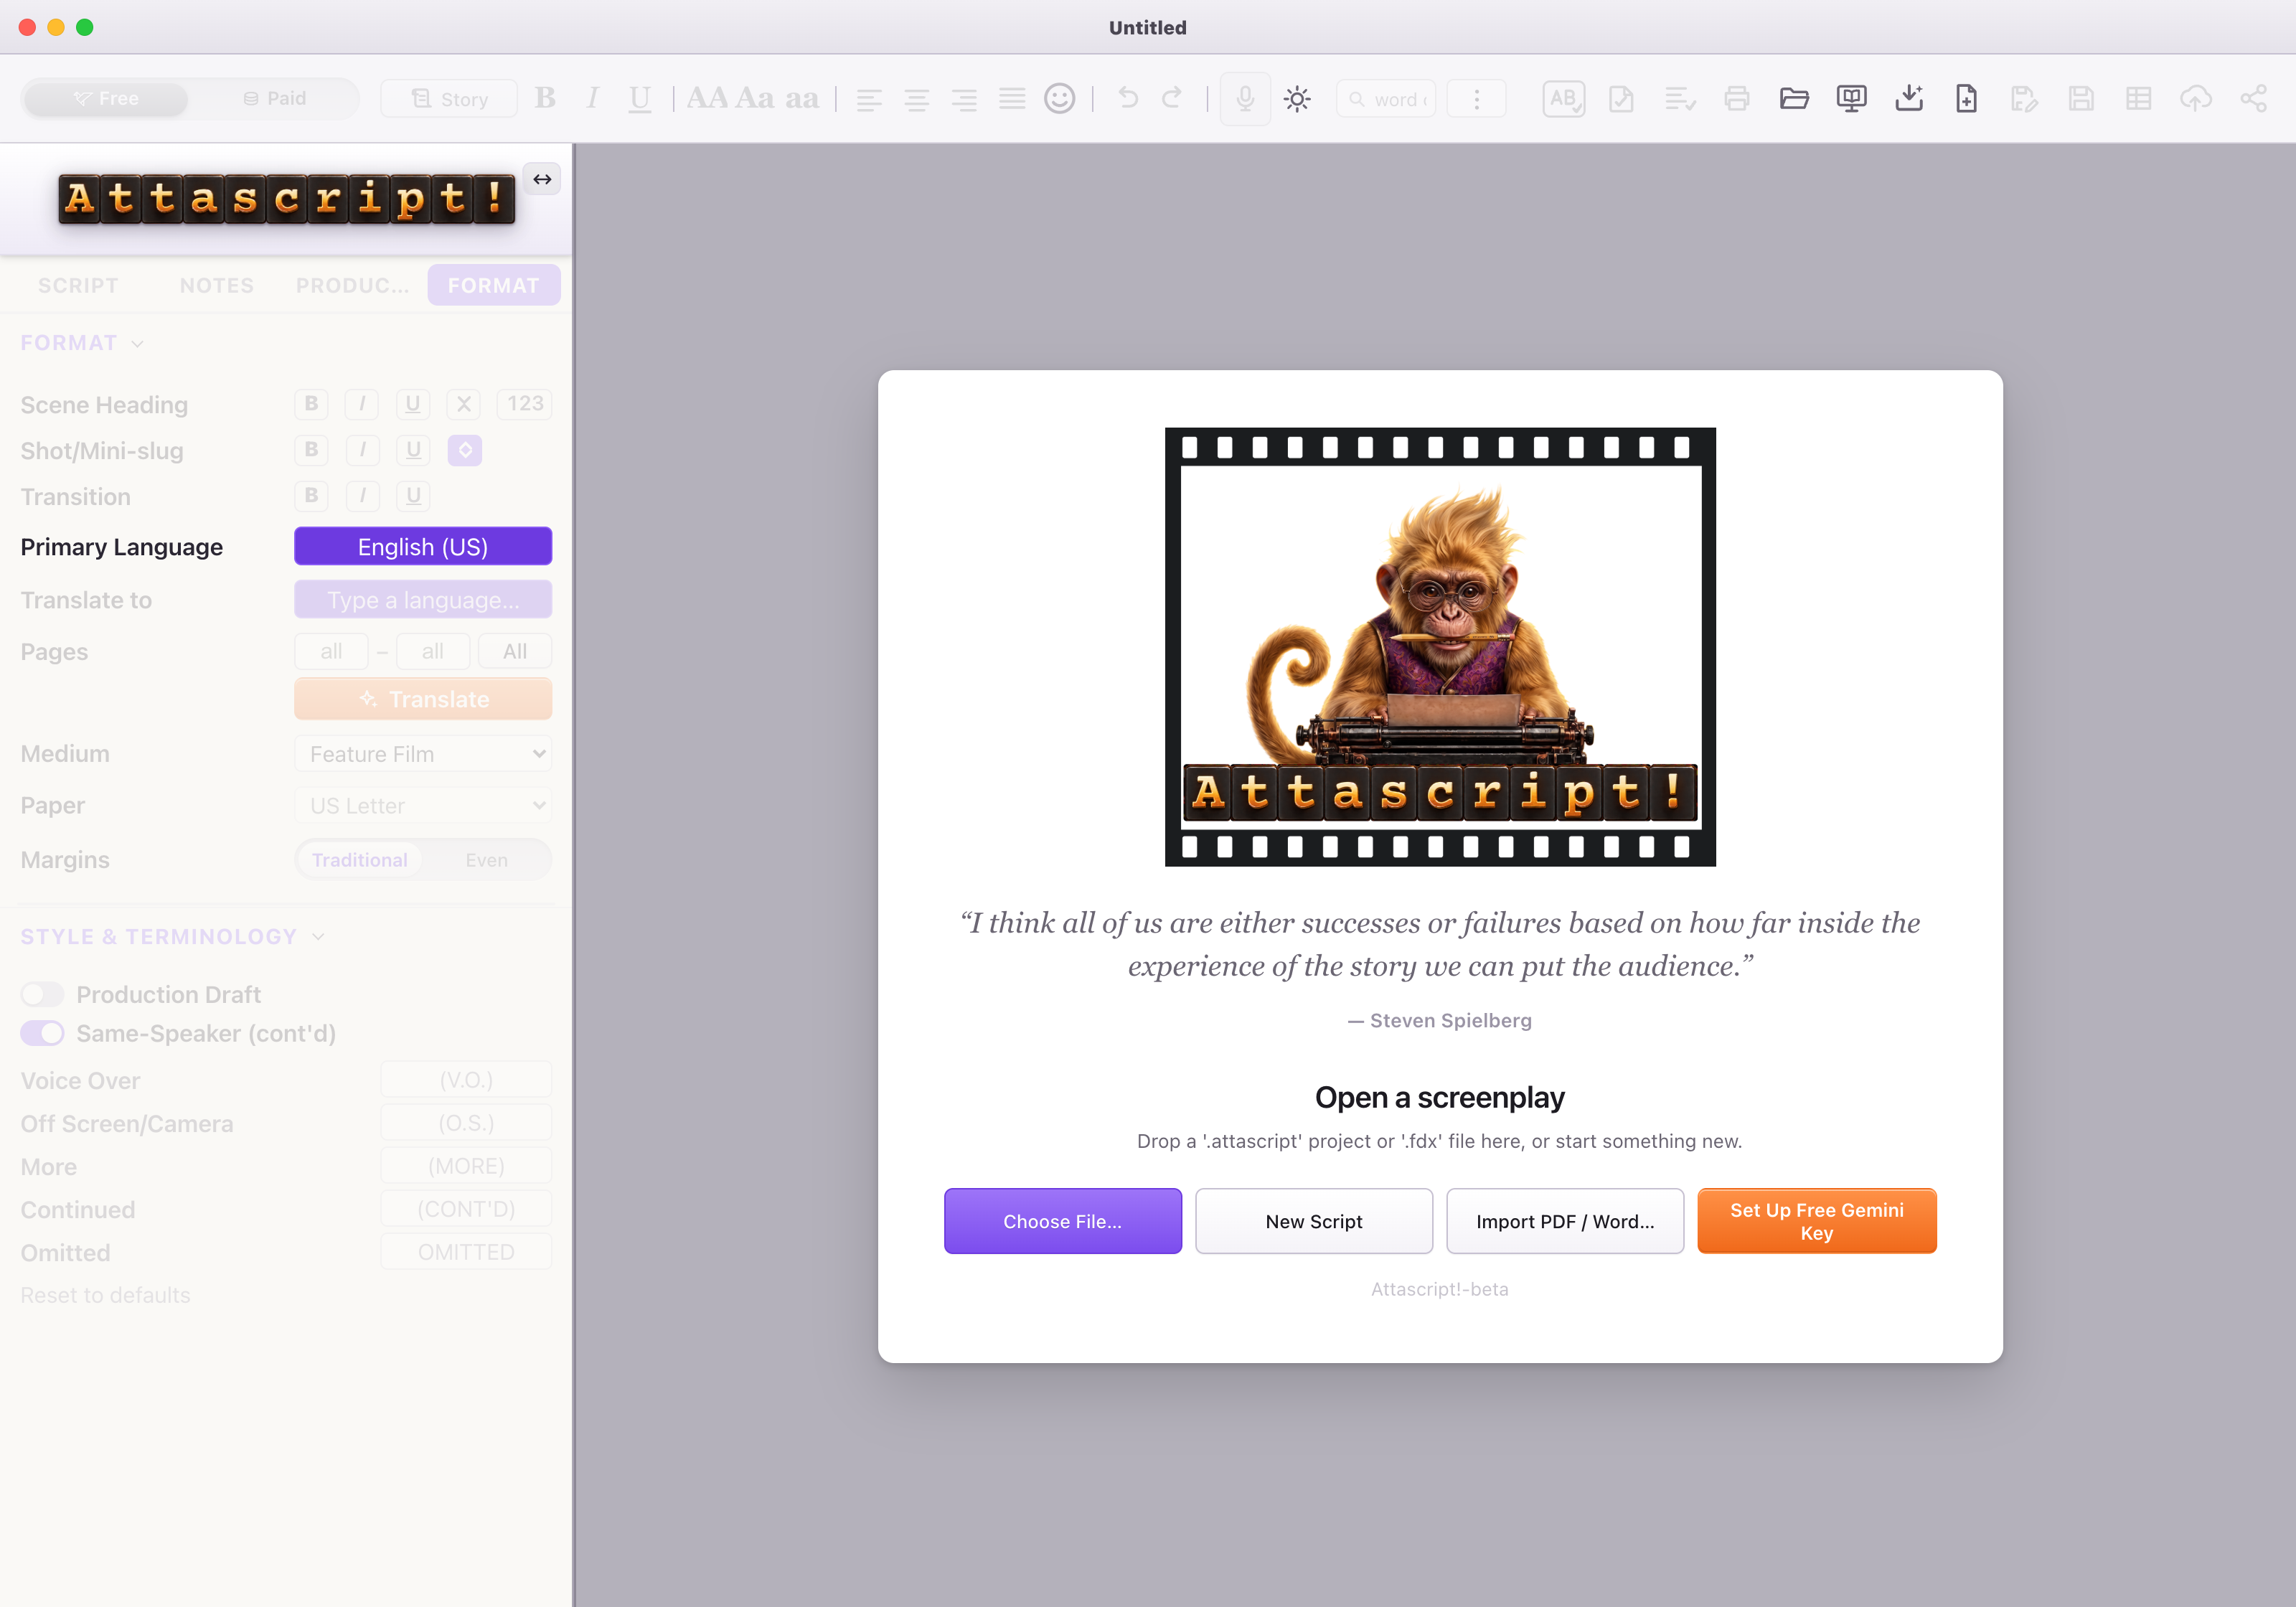Open the three-dot more options menu
2296x1607 pixels.
(x=1476, y=98)
